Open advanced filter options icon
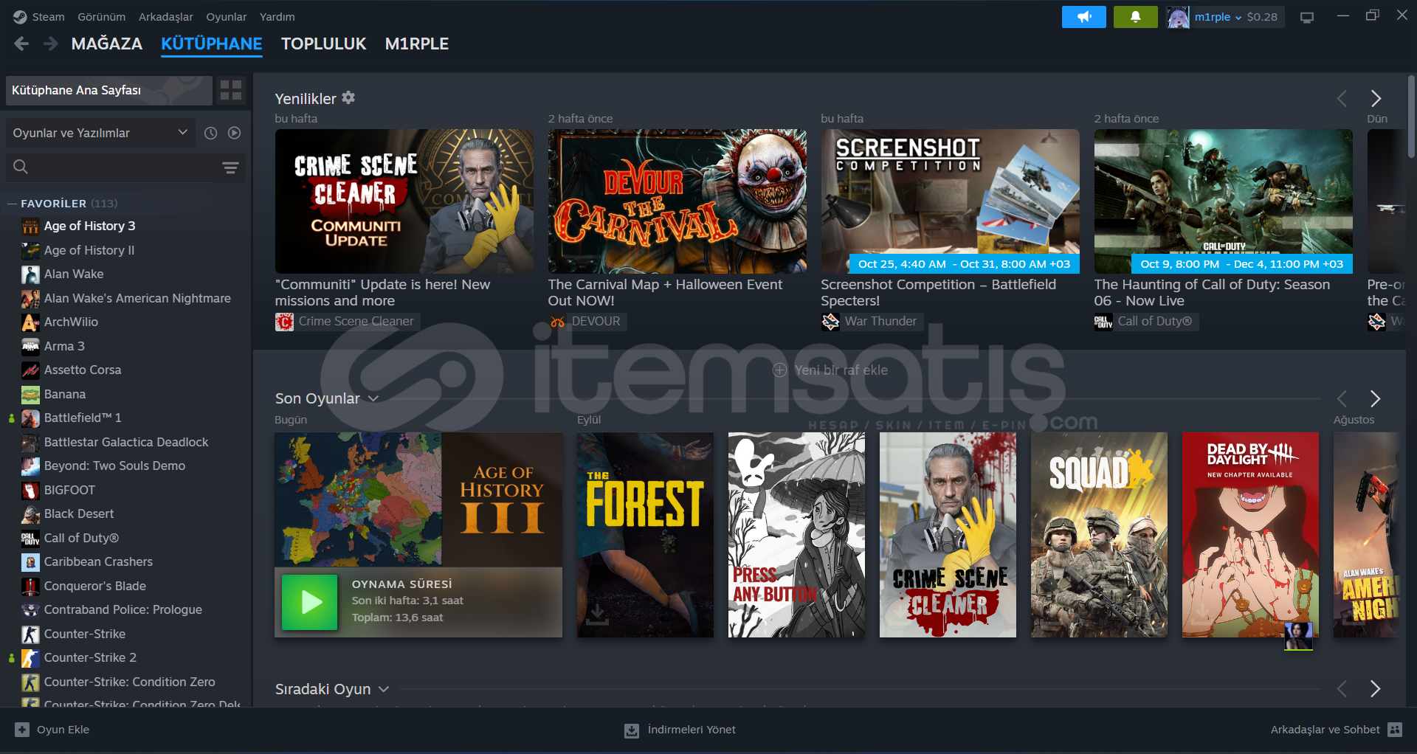This screenshot has height=754, width=1417. (x=230, y=167)
